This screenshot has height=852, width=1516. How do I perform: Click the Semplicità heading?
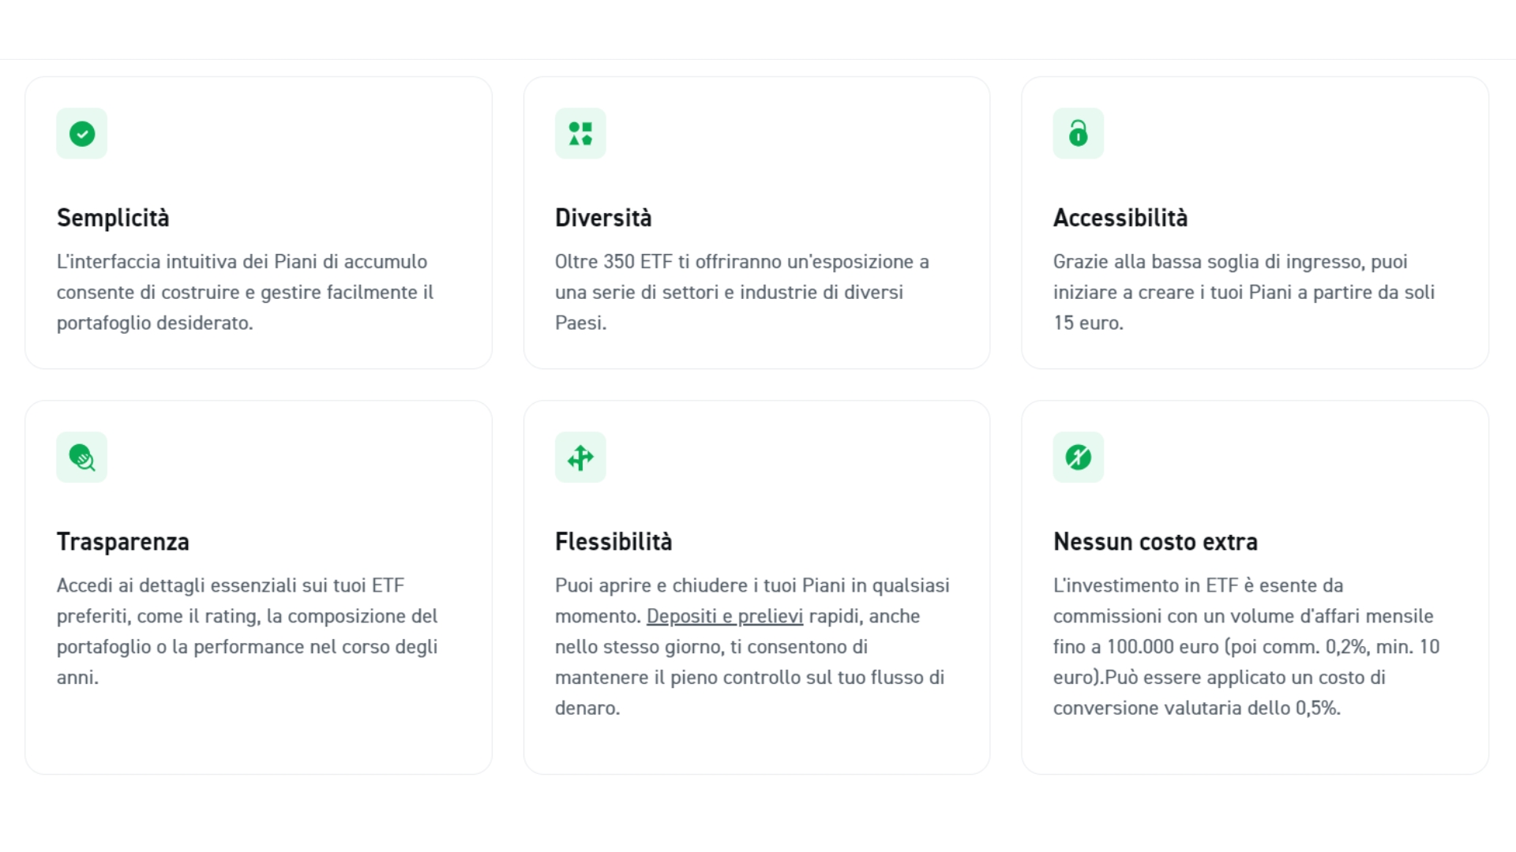click(113, 218)
